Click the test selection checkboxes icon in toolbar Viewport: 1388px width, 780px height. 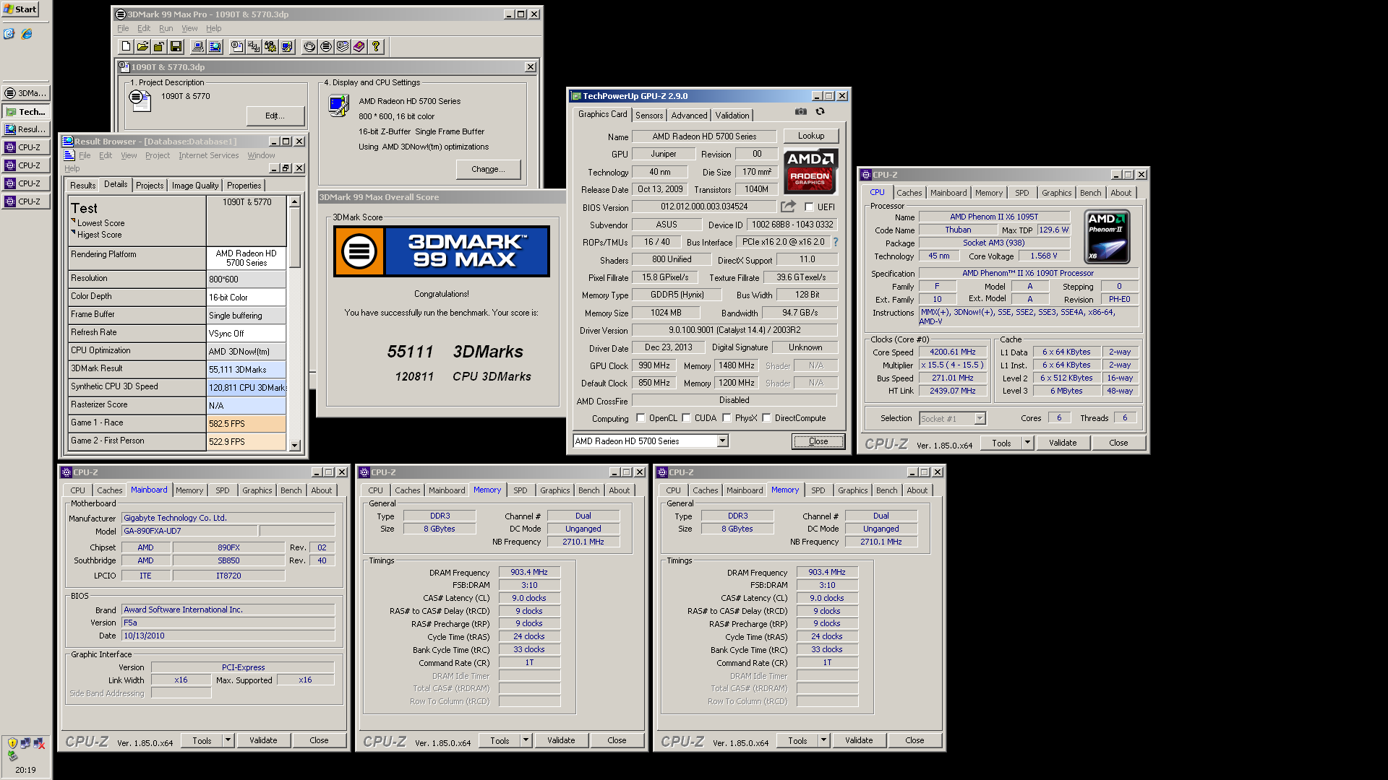tap(254, 47)
